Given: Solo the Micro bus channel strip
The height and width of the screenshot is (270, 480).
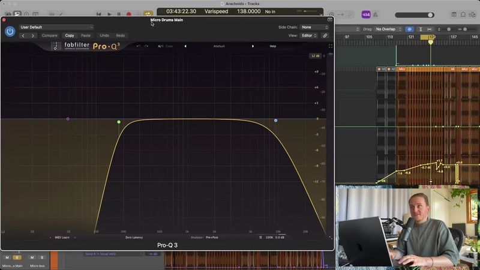Looking at the screenshot, I should tap(42, 257).
